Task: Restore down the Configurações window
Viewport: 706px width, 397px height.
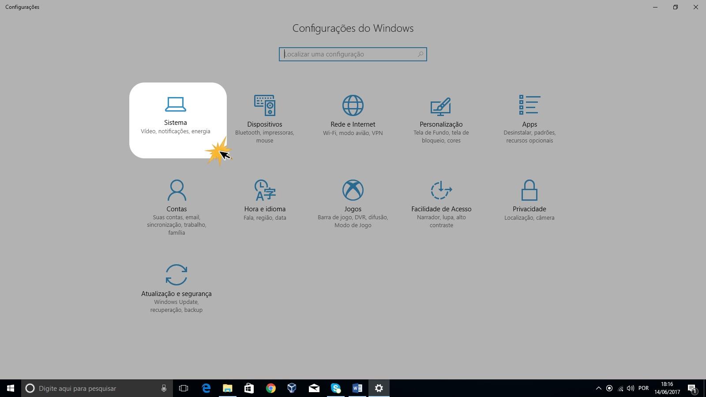Action: [x=676, y=7]
